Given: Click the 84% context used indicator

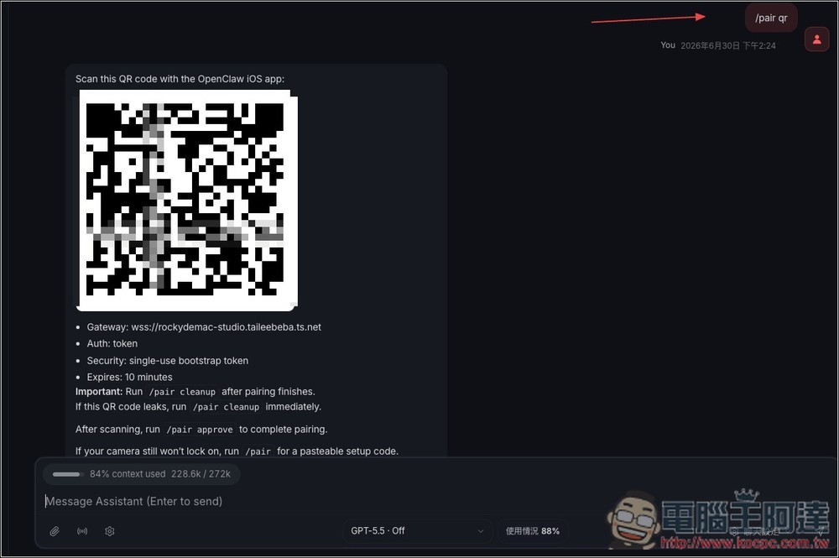Looking at the screenshot, I should pos(142,474).
